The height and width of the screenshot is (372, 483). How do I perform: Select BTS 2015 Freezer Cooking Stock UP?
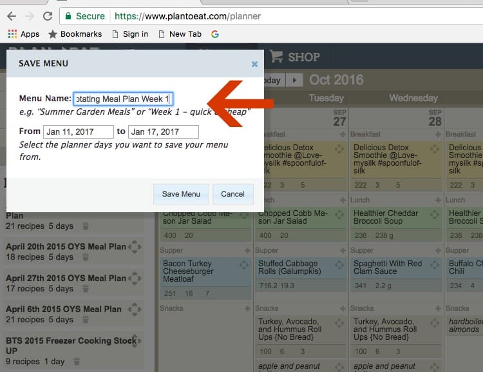(x=71, y=346)
